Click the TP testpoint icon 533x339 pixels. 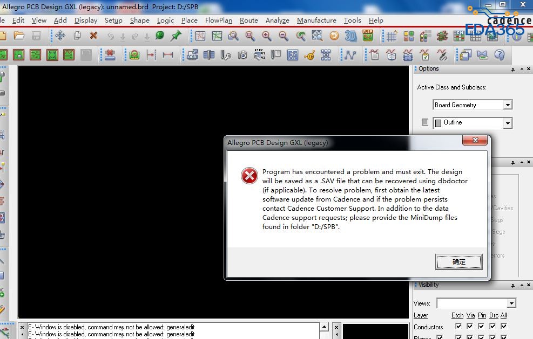coord(309,55)
